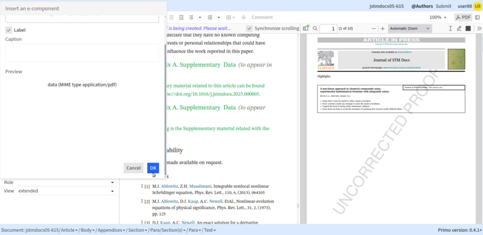The image size is (483, 235).
Task: Toggle the split panel layout icon
Action: coord(478,18)
